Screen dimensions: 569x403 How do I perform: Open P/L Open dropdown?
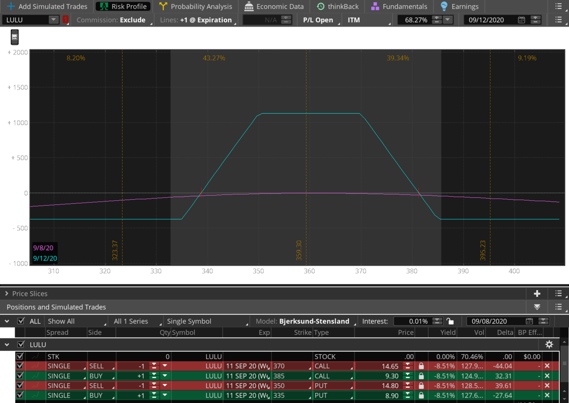[321, 20]
